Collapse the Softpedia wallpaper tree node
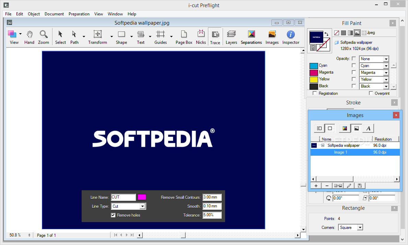The height and width of the screenshot is (245, 408). tap(323, 145)
